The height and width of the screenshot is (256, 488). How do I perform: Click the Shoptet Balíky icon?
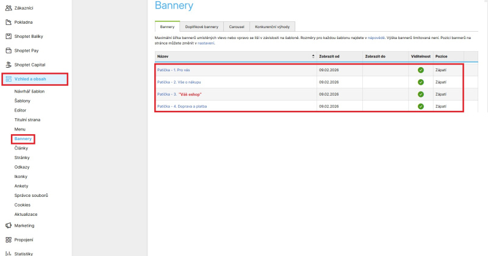9,37
